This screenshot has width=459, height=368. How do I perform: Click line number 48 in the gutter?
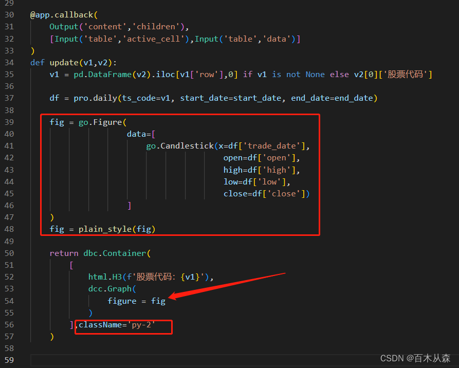tap(9, 229)
